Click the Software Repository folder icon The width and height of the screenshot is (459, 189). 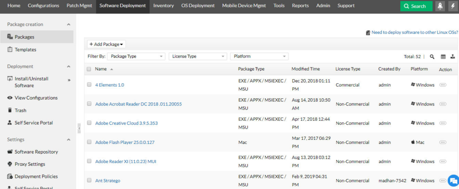(10, 151)
